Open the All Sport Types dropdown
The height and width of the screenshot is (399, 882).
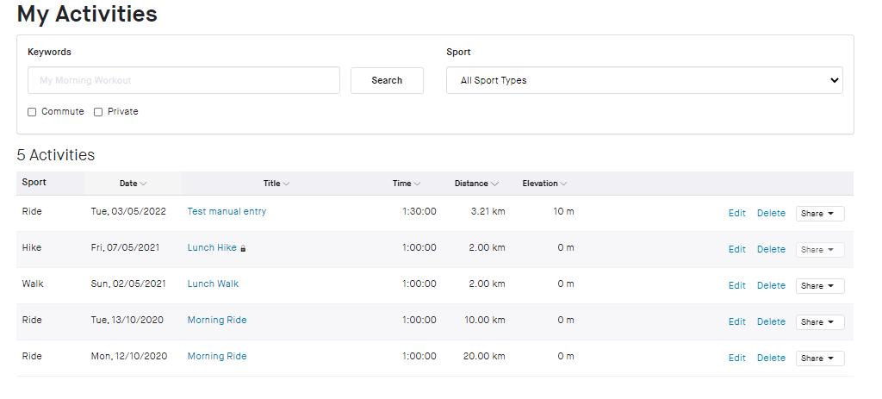coord(644,80)
